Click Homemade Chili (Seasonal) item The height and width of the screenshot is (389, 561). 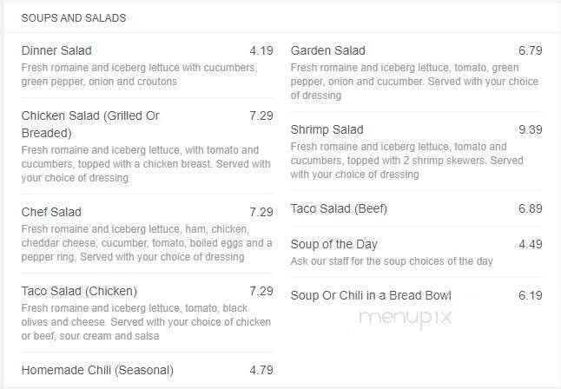[97, 370]
